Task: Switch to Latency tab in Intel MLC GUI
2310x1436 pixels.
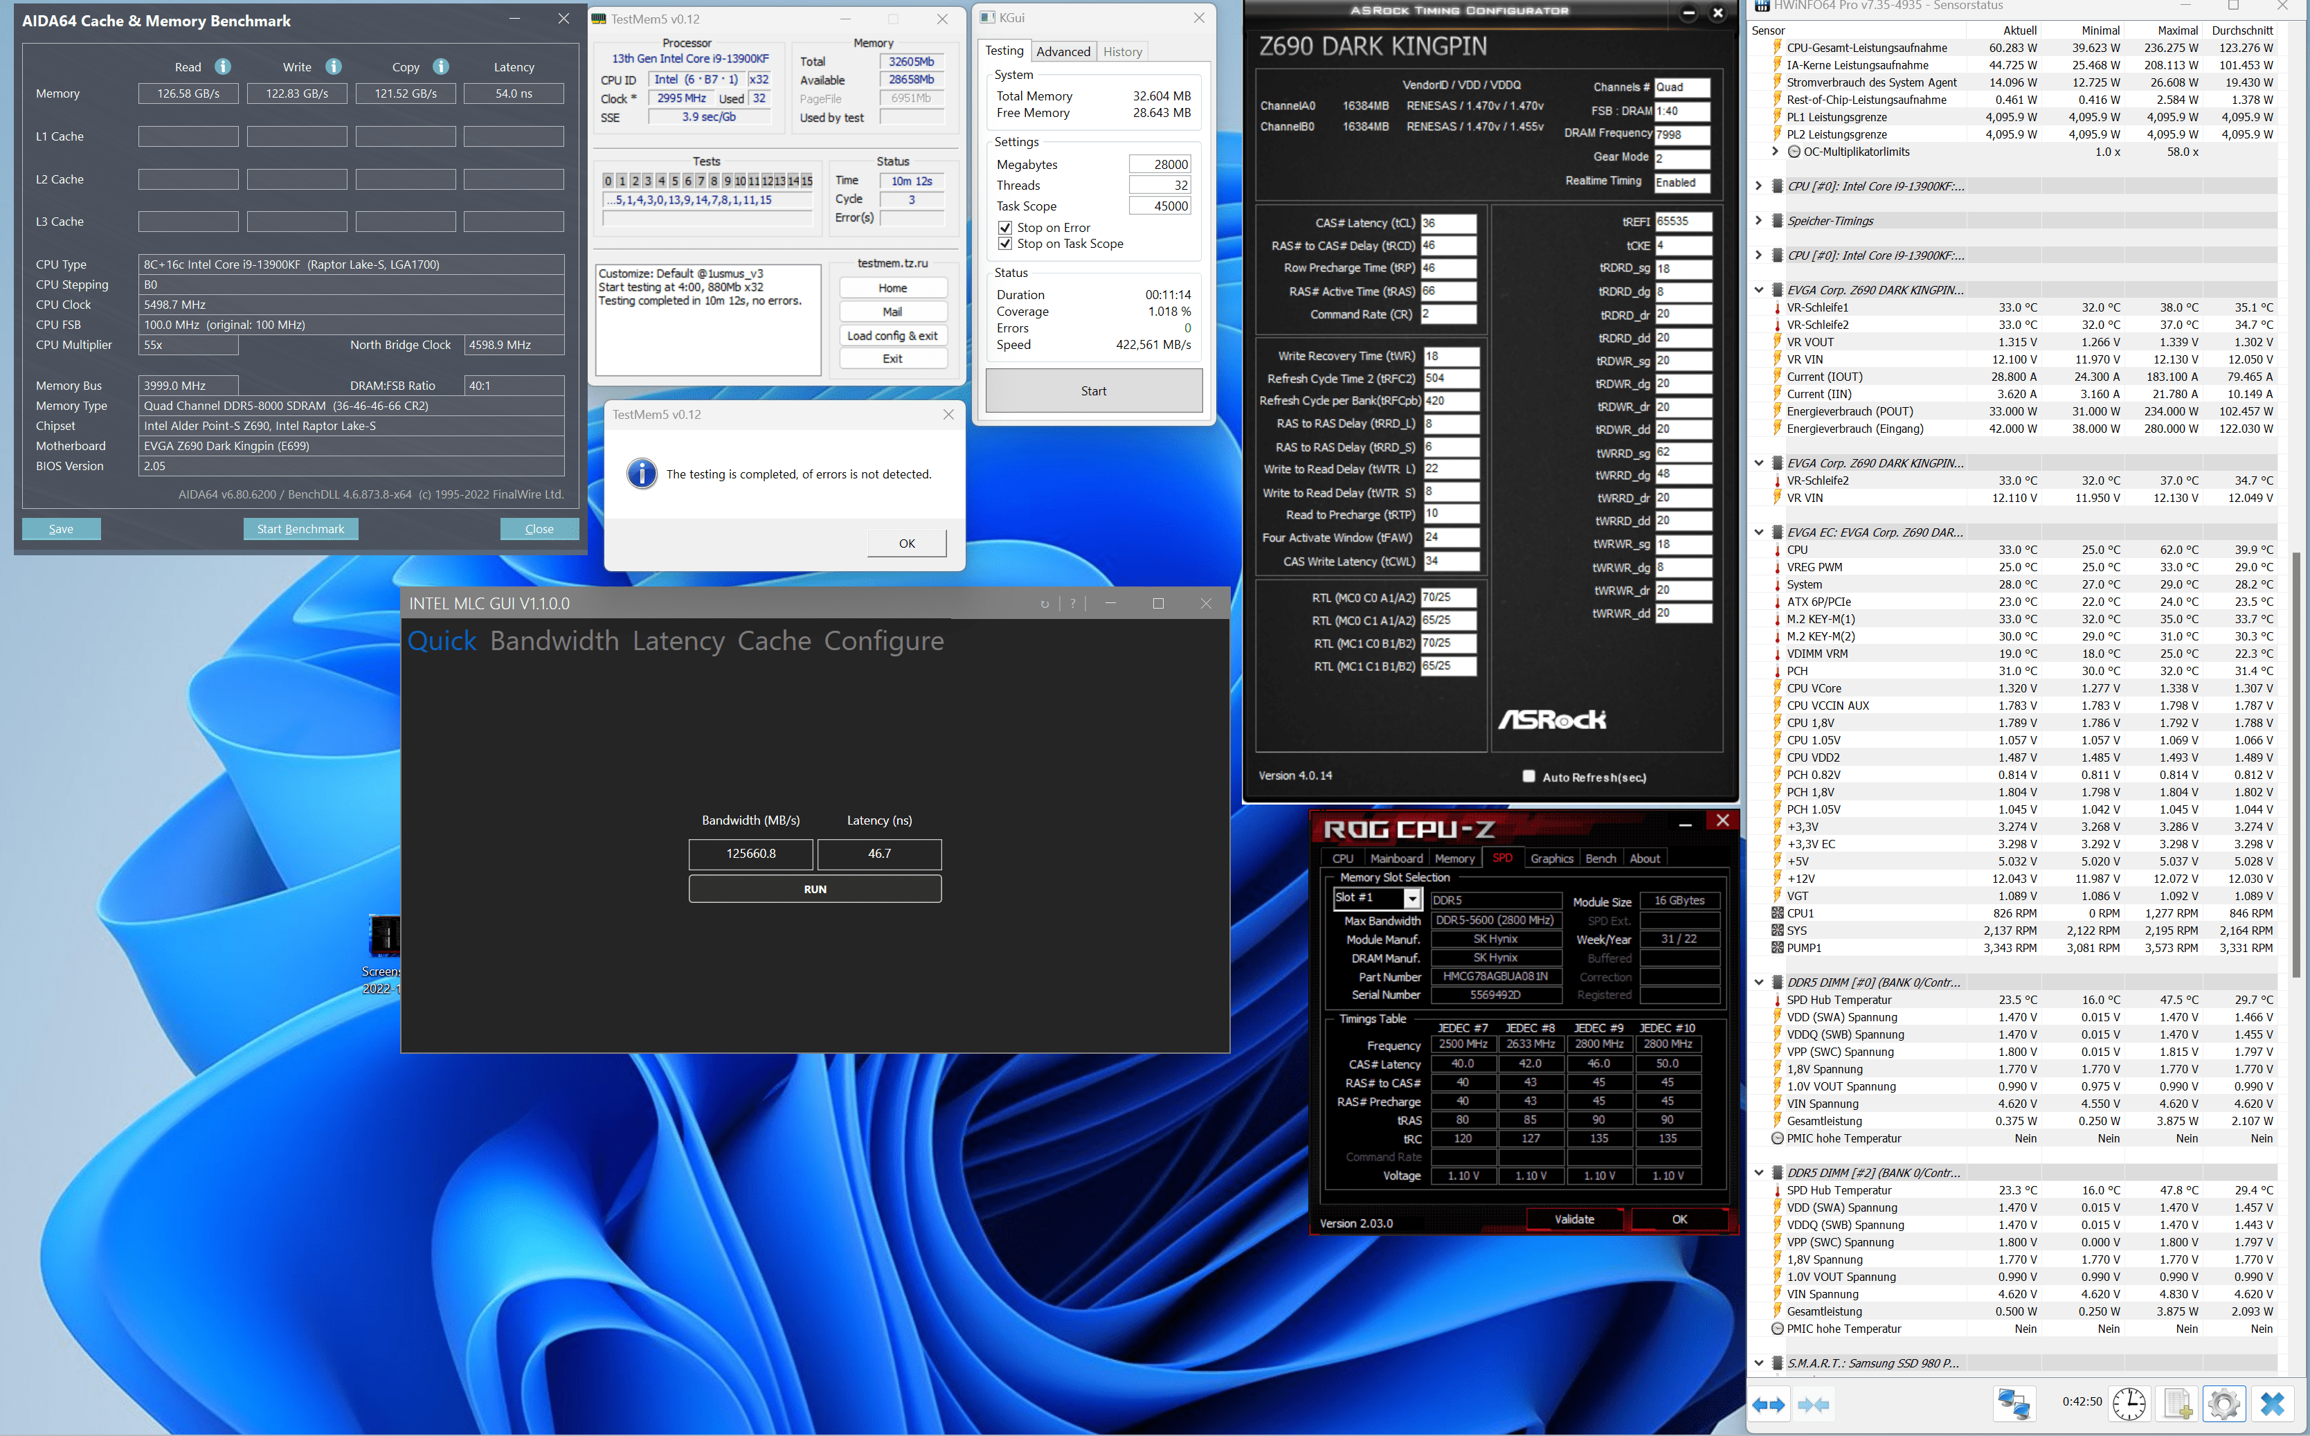Action: click(x=678, y=641)
